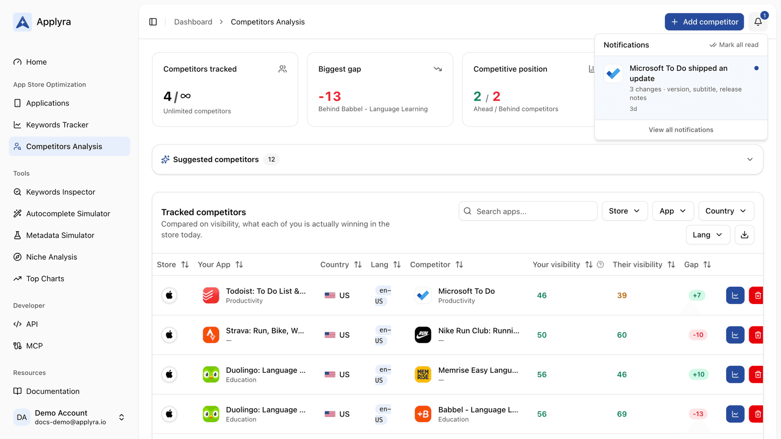Image resolution: width=781 pixels, height=439 pixels.
Task: Delete the Nike Run Club competitor row
Action: tap(757, 335)
